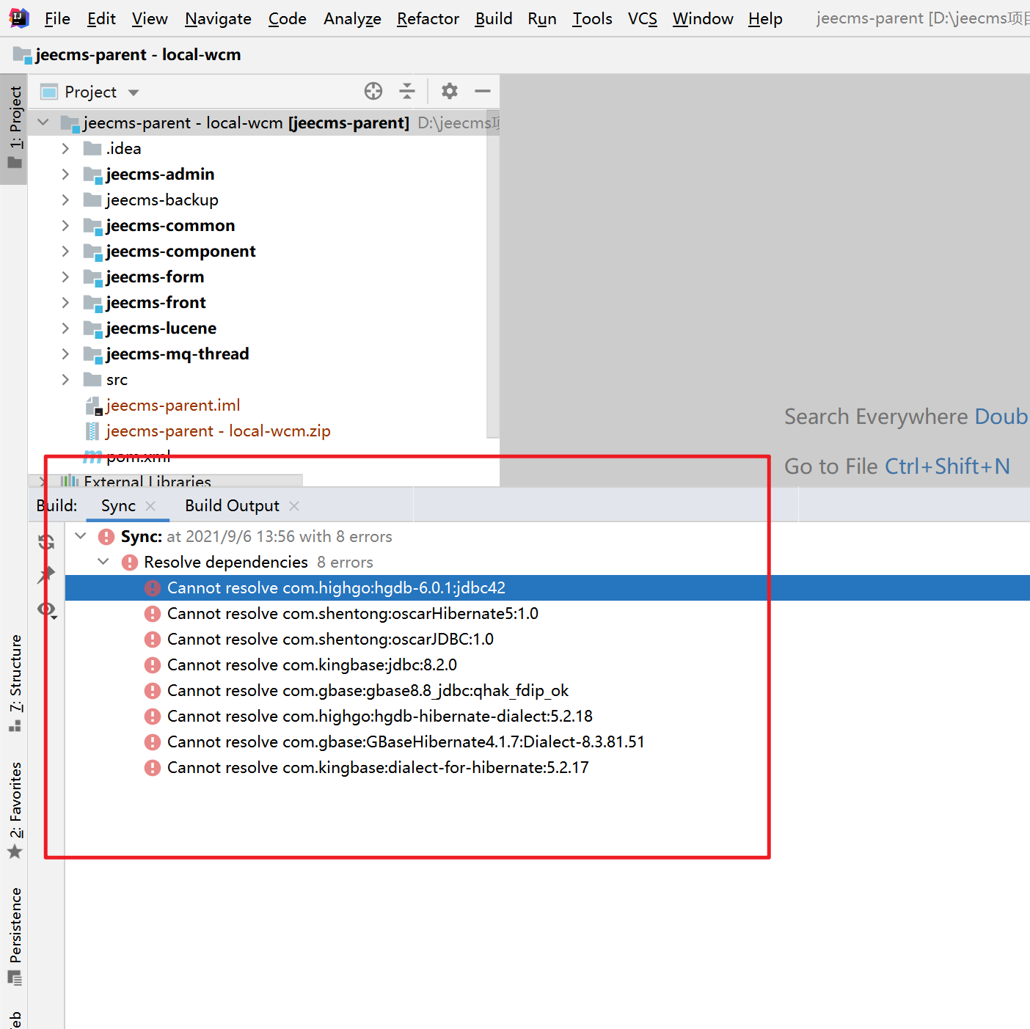The image size is (1030, 1029).
Task: Open the Build view options eye icon
Action: click(47, 609)
